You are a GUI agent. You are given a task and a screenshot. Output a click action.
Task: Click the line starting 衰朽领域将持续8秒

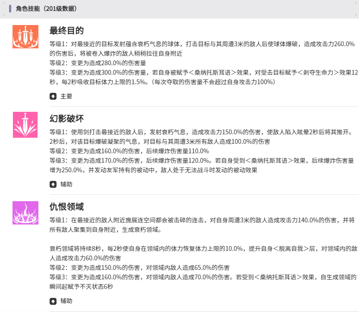click(x=204, y=249)
